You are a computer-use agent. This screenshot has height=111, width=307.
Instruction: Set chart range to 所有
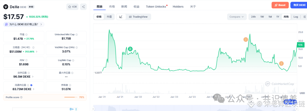click(x=286, y=17)
